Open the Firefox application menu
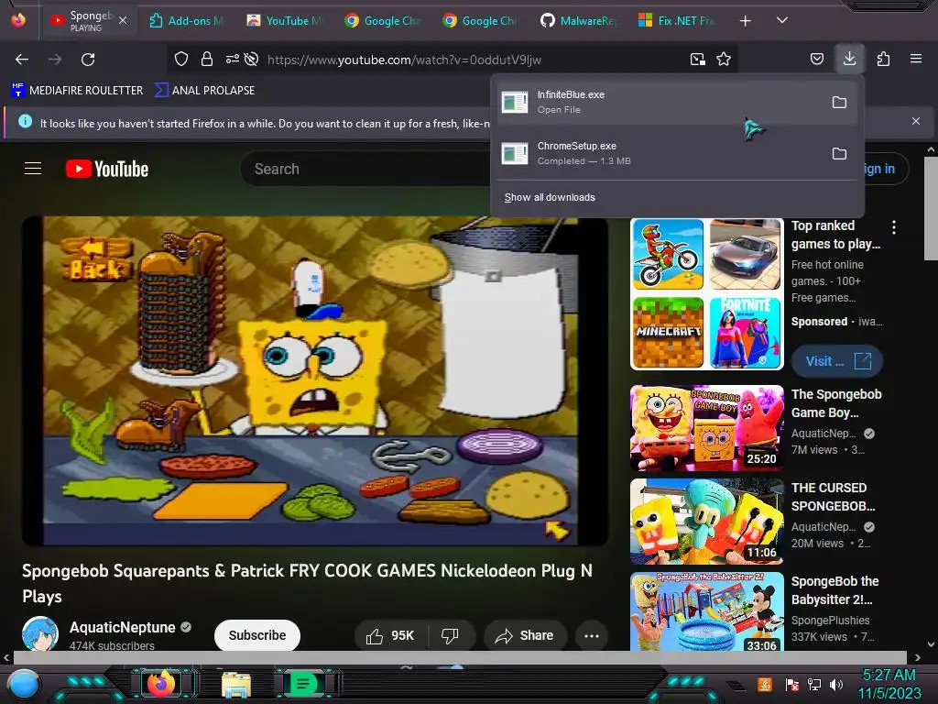 pyautogui.click(x=916, y=59)
